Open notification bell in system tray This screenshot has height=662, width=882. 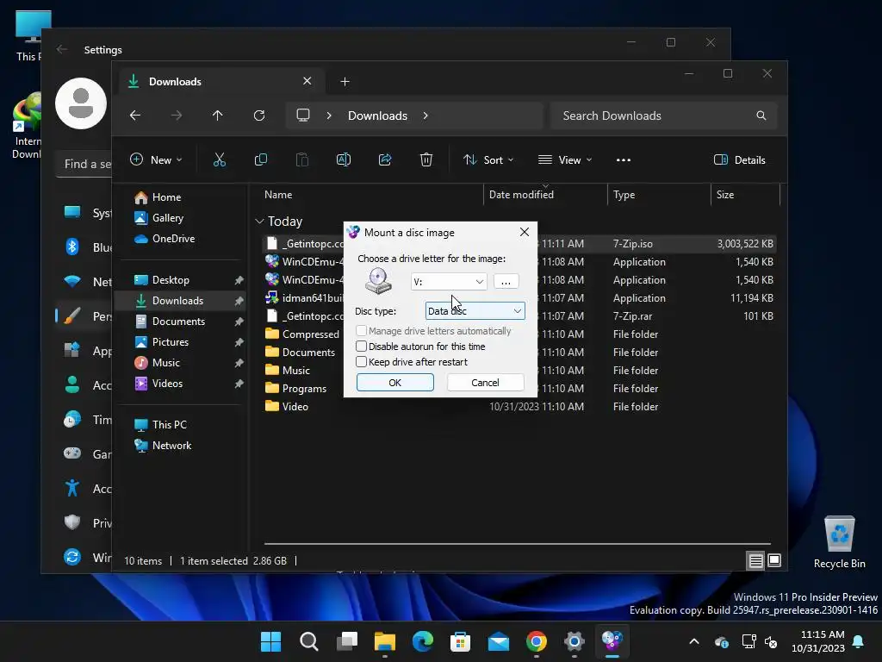858,641
